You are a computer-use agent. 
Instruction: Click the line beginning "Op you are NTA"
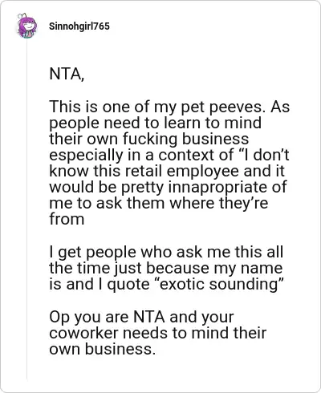click(x=141, y=317)
